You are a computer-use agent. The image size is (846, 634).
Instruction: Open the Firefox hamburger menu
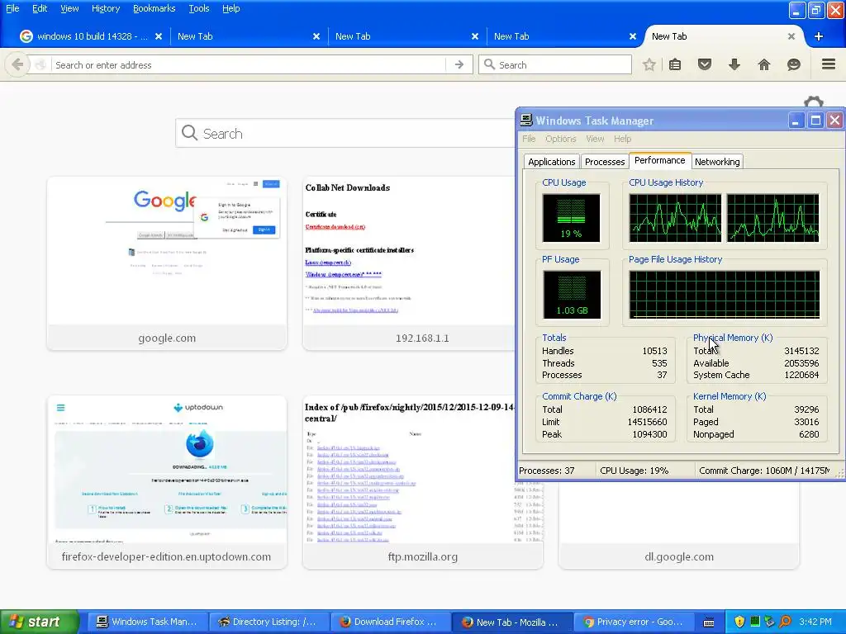point(829,64)
